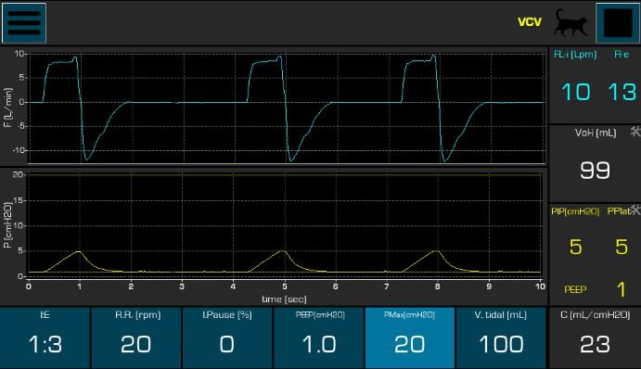
Task: Click the PPlat value readout
Action: tap(622, 247)
